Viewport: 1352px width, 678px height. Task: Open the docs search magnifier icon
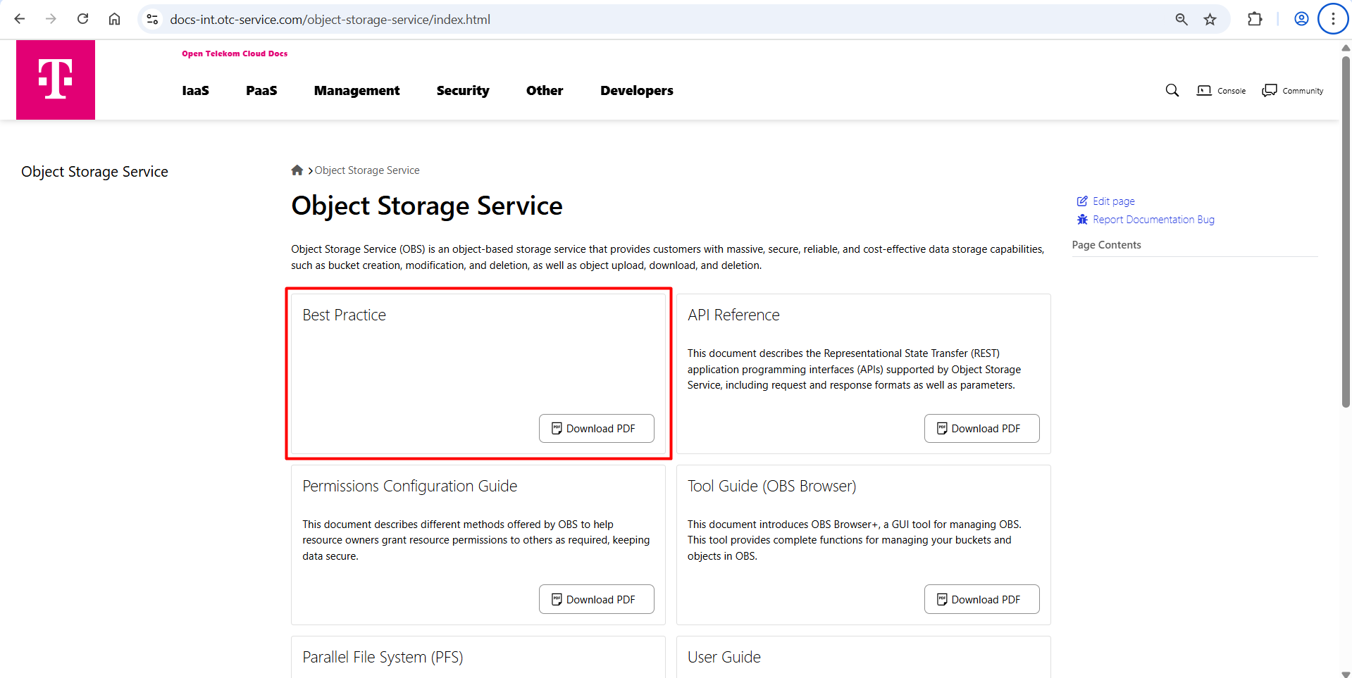[1172, 90]
